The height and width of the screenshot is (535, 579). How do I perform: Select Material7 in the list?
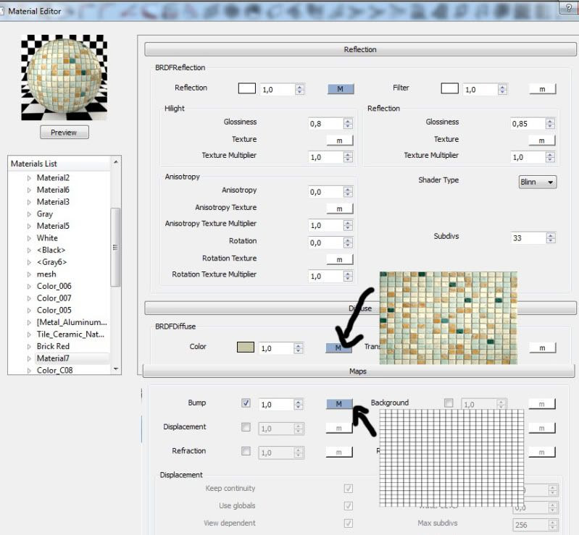tap(53, 358)
